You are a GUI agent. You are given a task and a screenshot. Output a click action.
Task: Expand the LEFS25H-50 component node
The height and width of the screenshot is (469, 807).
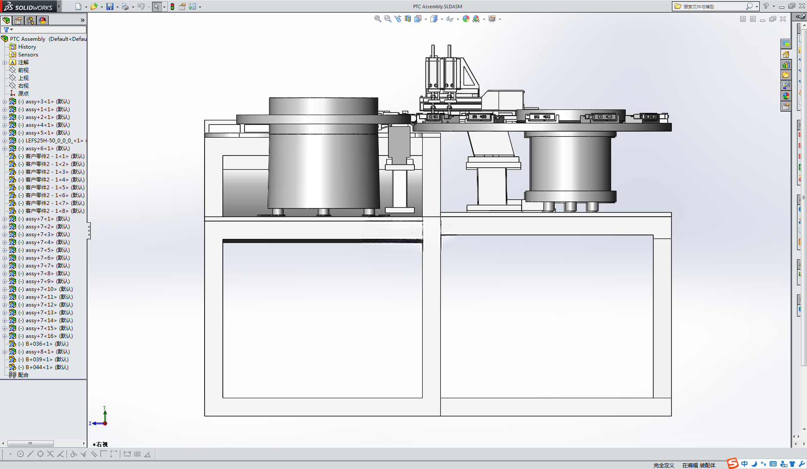point(5,141)
